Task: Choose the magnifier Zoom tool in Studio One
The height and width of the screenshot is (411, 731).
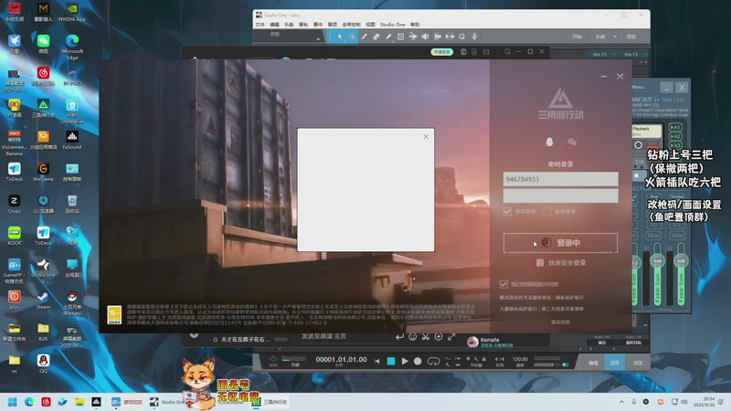Action: pyautogui.click(x=461, y=37)
